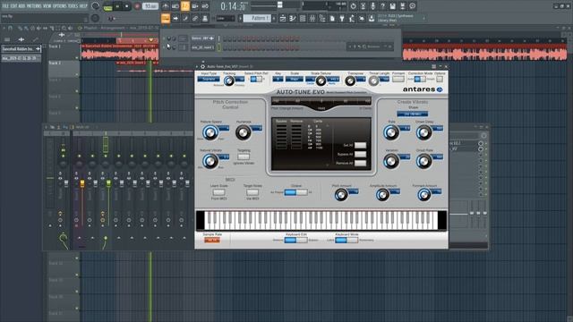The height and width of the screenshot is (322, 573).
Task: Click the one-click audio recording microphone icon
Action: point(372,6)
